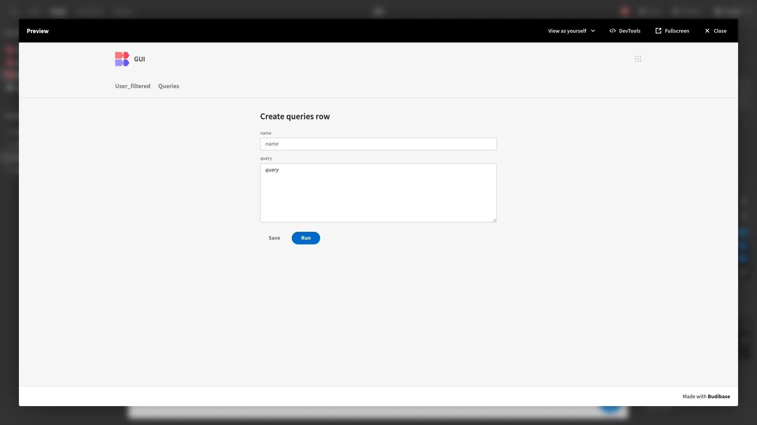Open the apps grid icon
Viewport: 757px width, 425px height.
click(638, 59)
